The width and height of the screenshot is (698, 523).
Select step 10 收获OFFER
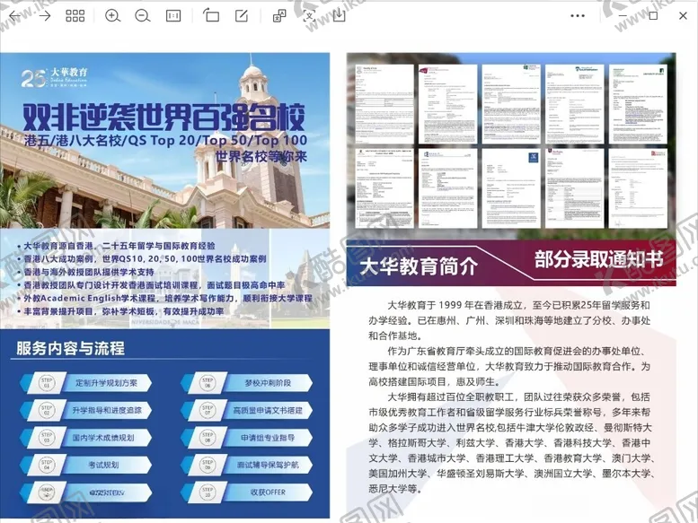[x=247, y=492]
